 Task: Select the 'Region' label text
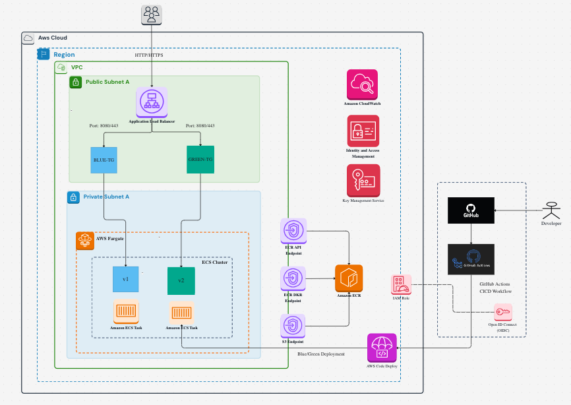click(64, 55)
